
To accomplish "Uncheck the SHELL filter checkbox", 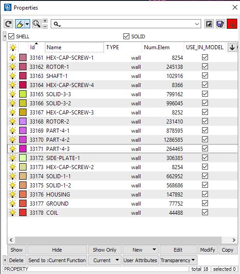I will (x=11, y=36).
